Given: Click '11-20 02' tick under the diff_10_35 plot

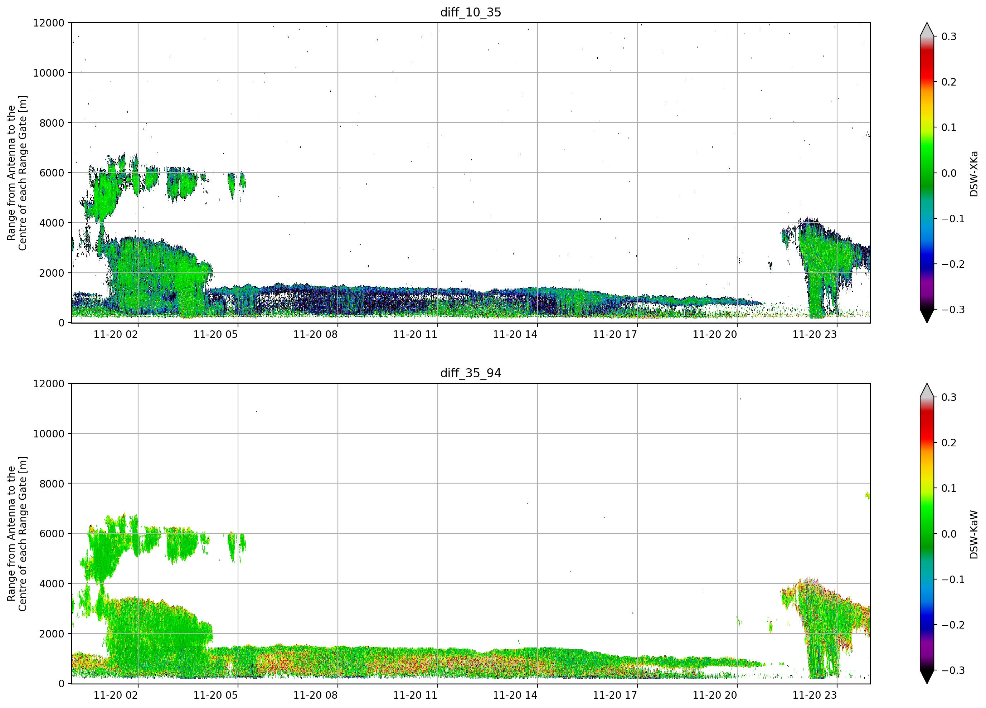Looking at the screenshot, I should tap(116, 334).
